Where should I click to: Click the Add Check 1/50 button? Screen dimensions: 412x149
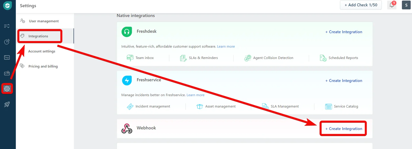pos(361,5)
